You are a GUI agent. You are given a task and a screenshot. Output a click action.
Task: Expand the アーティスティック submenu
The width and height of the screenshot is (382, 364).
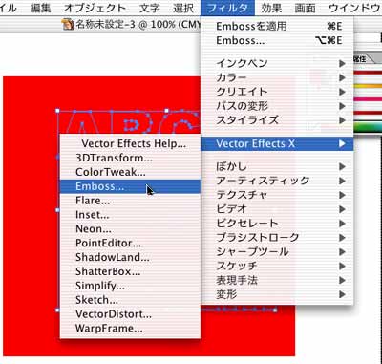[x=277, y=181]
